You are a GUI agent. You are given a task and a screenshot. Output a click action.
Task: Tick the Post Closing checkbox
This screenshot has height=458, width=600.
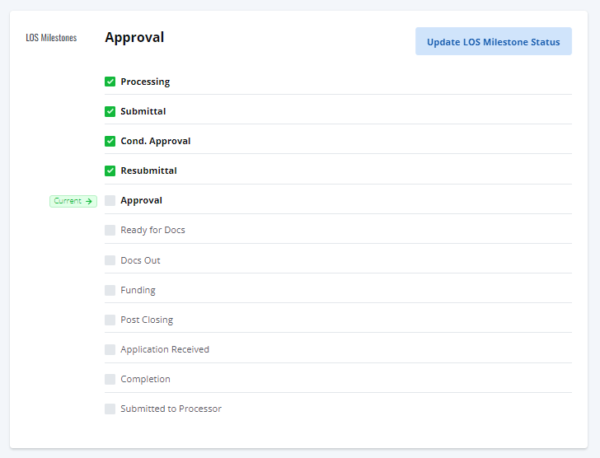click(110, 320)
